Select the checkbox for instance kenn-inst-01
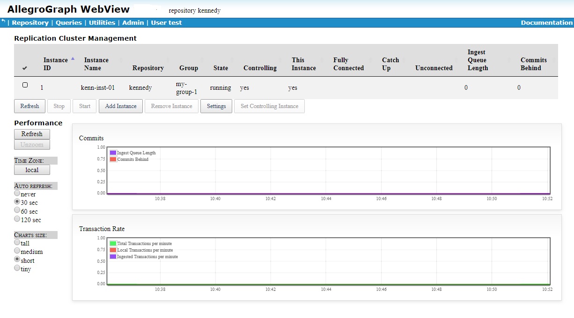574x318 pixels. coord(26,85)
